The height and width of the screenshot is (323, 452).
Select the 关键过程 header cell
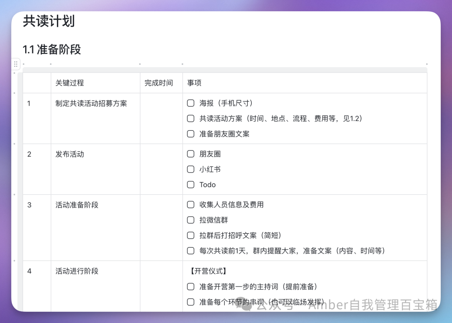pos(95,83)
